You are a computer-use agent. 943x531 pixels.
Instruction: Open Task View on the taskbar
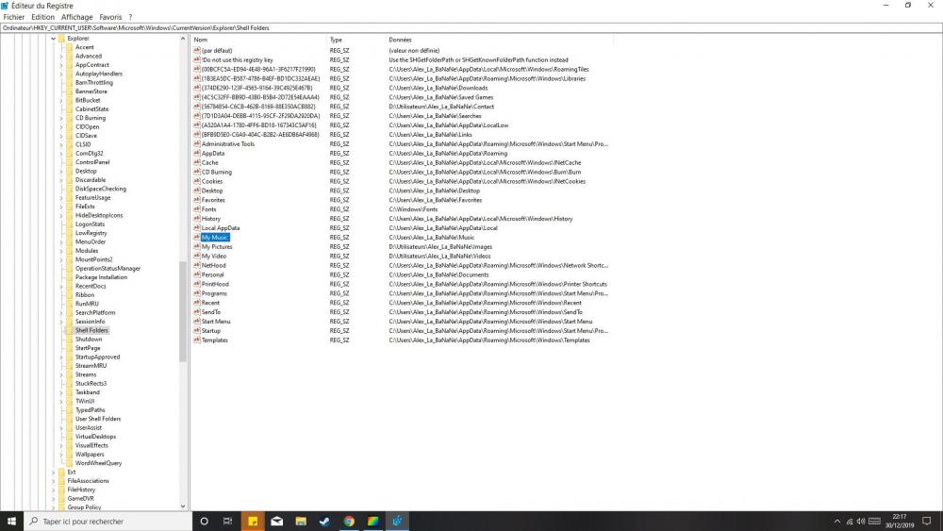coord(227,522)
